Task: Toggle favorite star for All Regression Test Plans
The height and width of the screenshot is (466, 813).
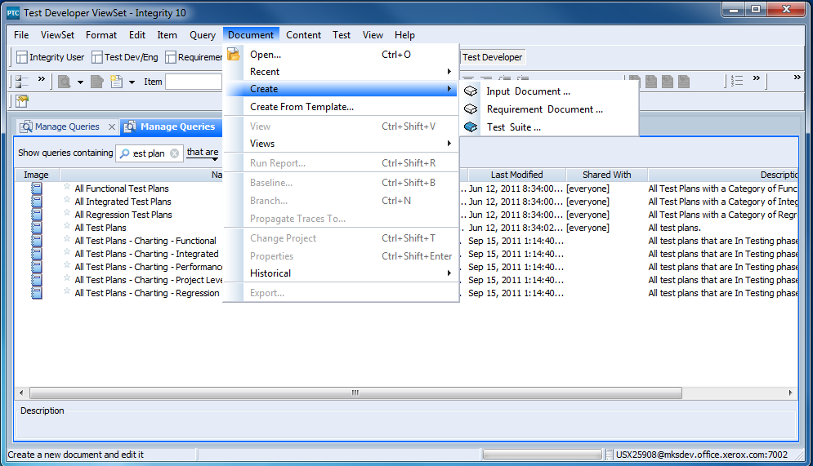Action: (67, 213)
